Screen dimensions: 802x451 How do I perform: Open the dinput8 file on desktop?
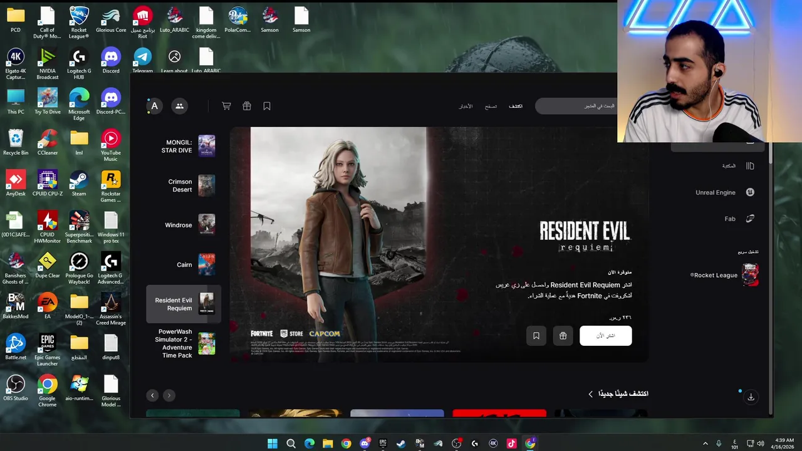111,347
